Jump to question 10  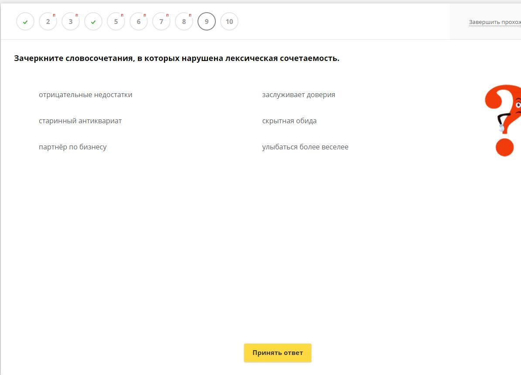(x=229, y=22)
